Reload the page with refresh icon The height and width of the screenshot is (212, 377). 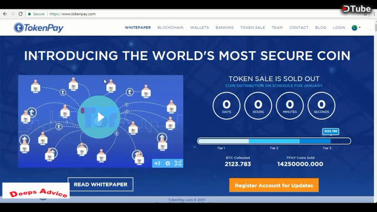click(21, 14)
